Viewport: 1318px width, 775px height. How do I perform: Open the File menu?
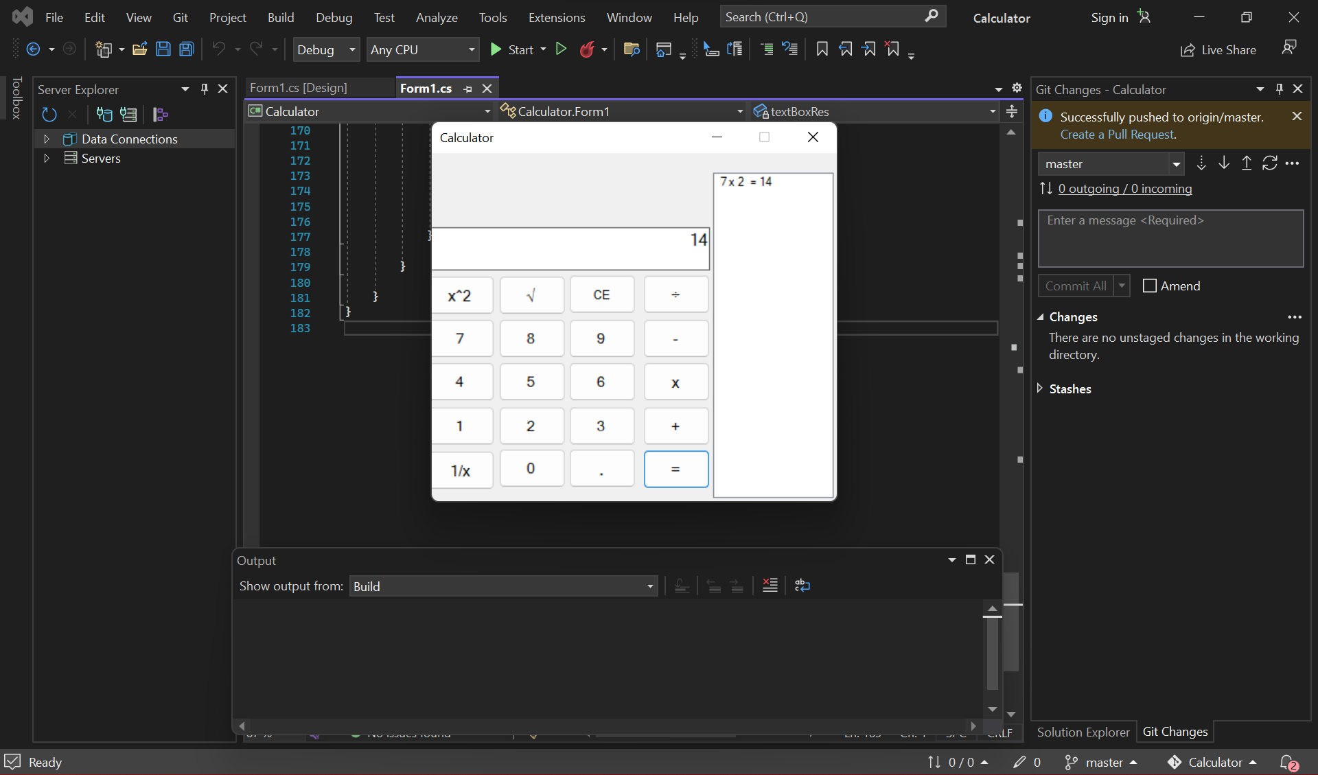coord(54,17)
